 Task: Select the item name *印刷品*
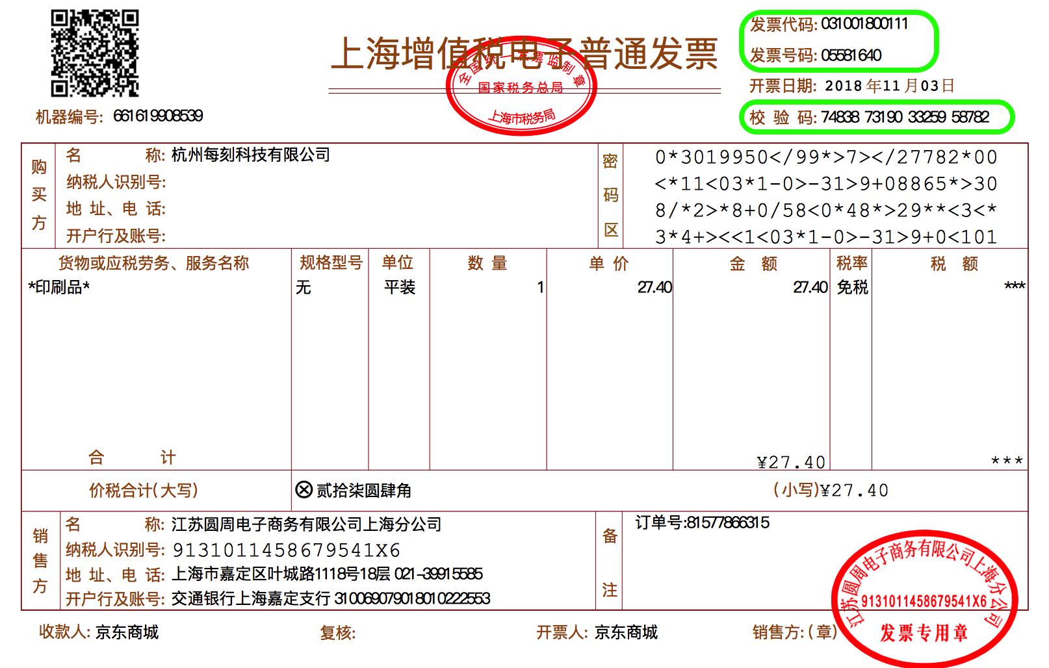[59, 287]
